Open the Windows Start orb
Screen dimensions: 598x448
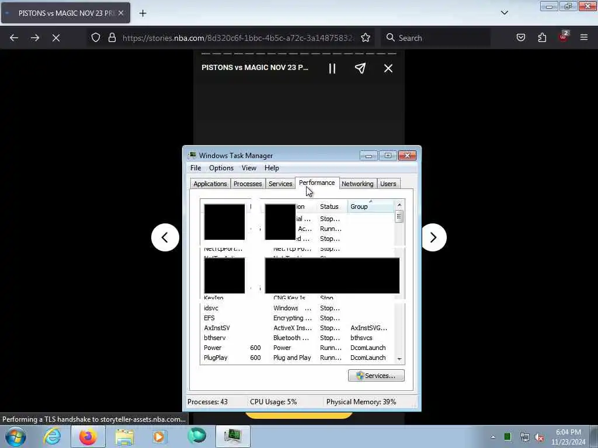coord(16,436)
